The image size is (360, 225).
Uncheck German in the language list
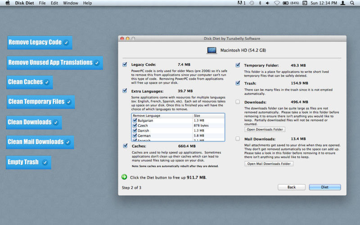[x=135, y=135]
